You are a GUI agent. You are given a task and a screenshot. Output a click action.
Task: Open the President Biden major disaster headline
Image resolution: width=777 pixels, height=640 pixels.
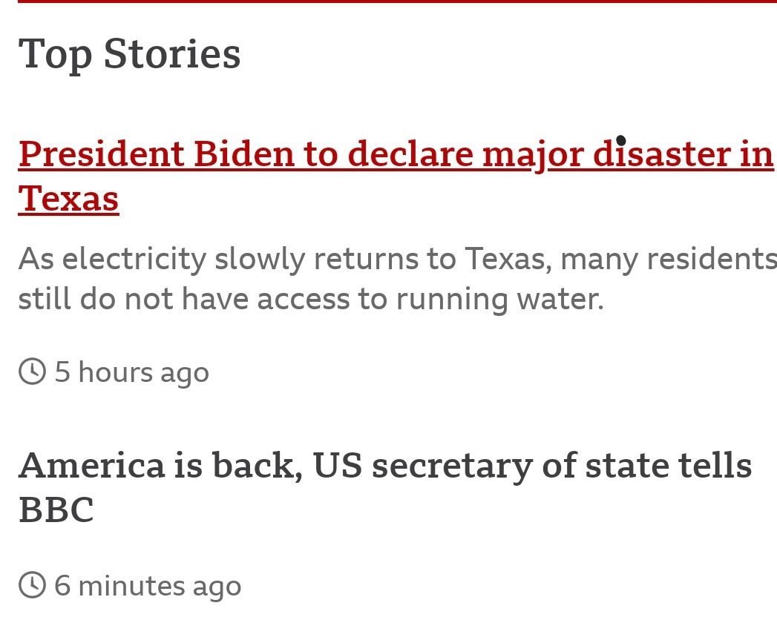click(395, 154)
